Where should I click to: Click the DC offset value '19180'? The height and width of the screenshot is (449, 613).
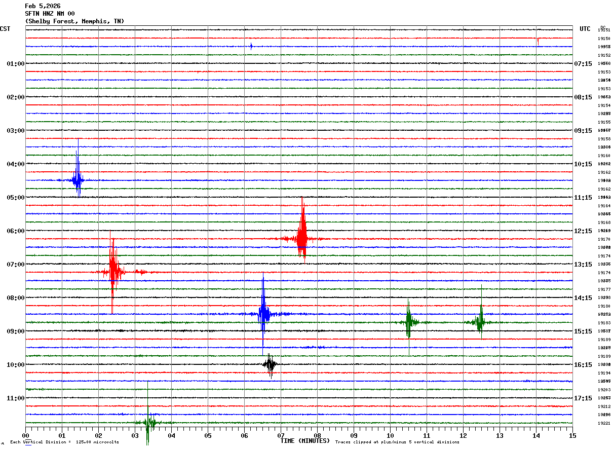click(x=604, y=306)
